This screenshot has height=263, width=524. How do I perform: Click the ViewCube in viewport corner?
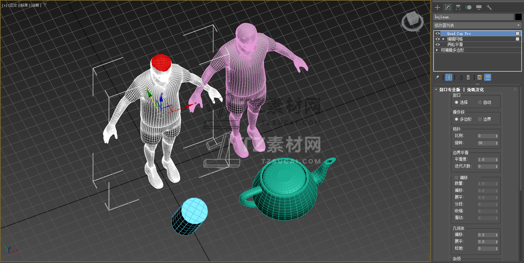pos(412,21)
